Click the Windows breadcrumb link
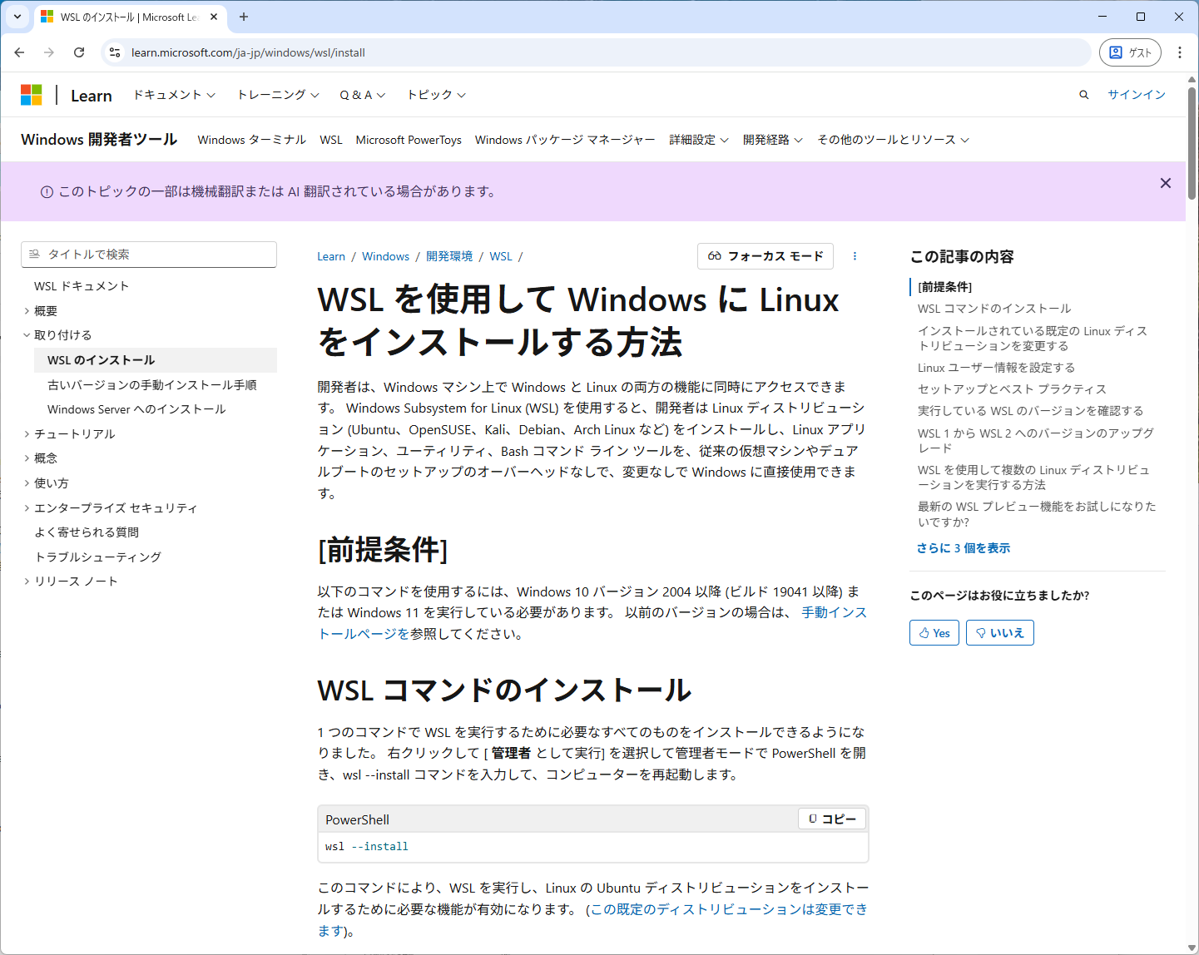Screen dimensions: 1199x955 [385, 256]
